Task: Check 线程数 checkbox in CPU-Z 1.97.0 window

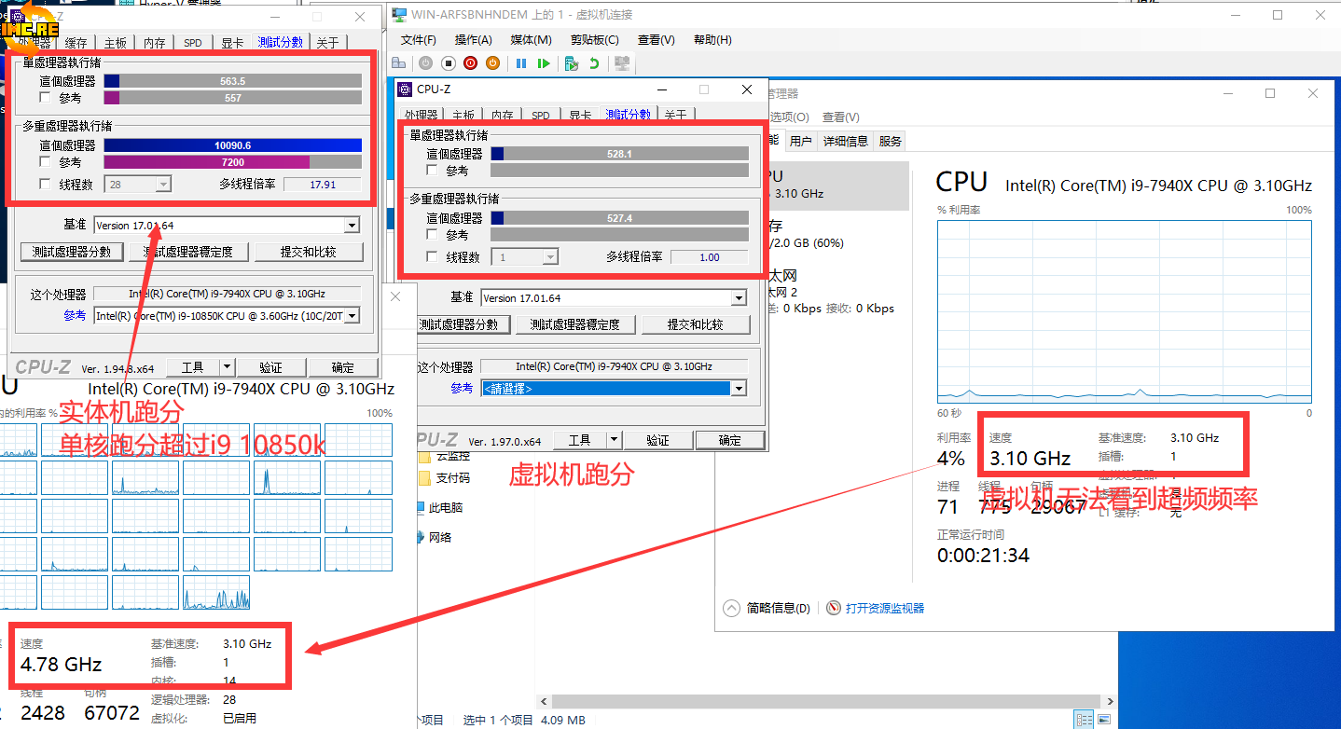Action: [x=432, y=257]
